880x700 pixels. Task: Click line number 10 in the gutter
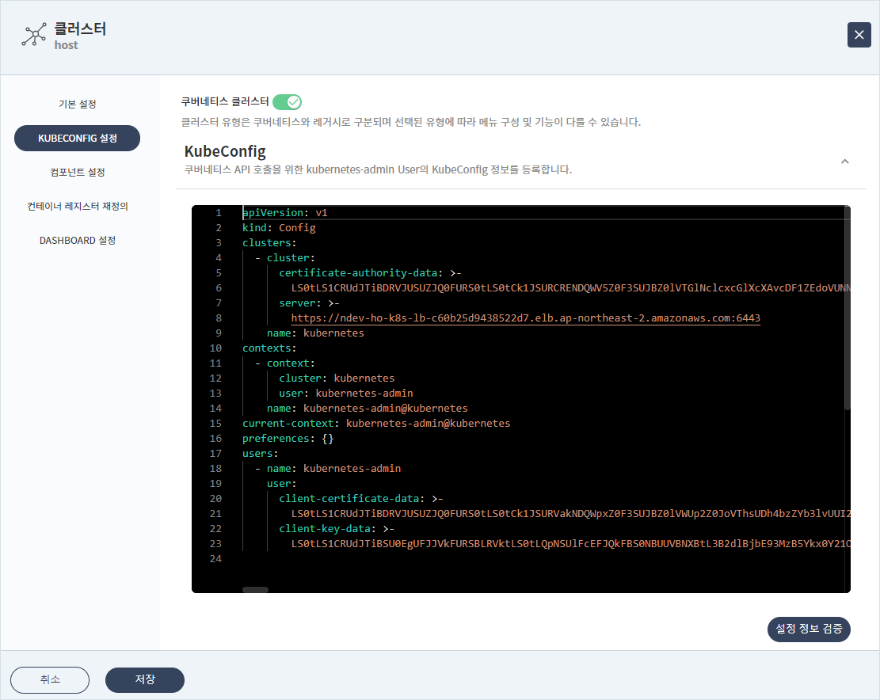tap(215, 348)
